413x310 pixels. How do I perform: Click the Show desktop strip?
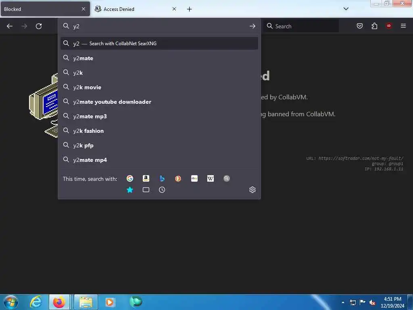(x=410, y=302)
